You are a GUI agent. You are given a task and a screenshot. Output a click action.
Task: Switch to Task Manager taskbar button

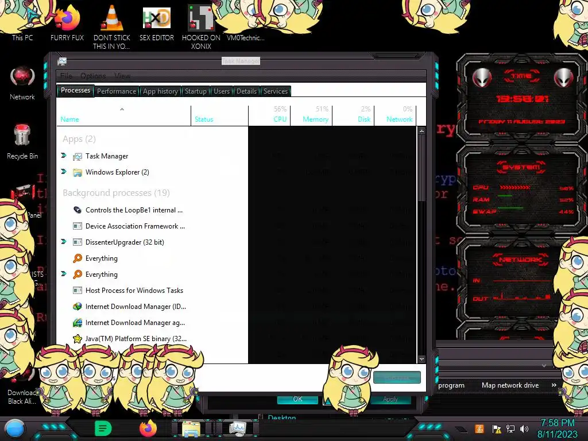pos(237,429)
